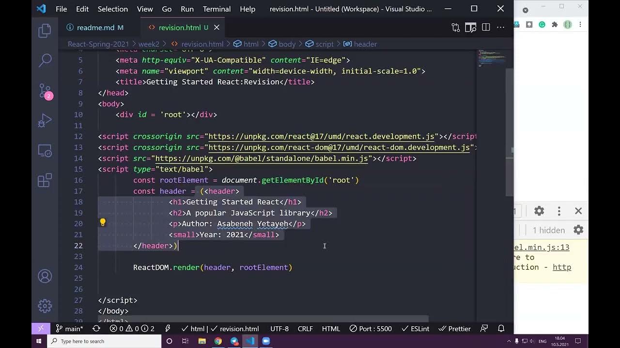Open the File menu
Viewport: 620px width, 348px height.
pyautogui.click(x=62, y=9)
